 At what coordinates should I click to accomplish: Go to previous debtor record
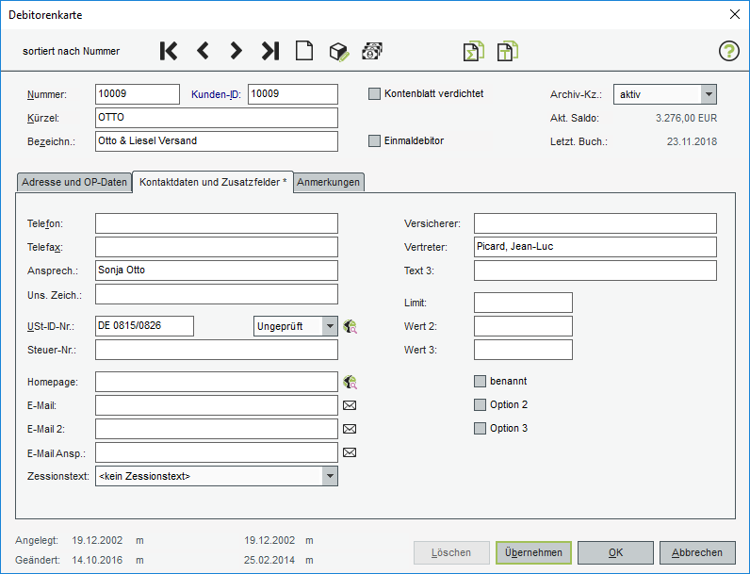tap(203, 51)
